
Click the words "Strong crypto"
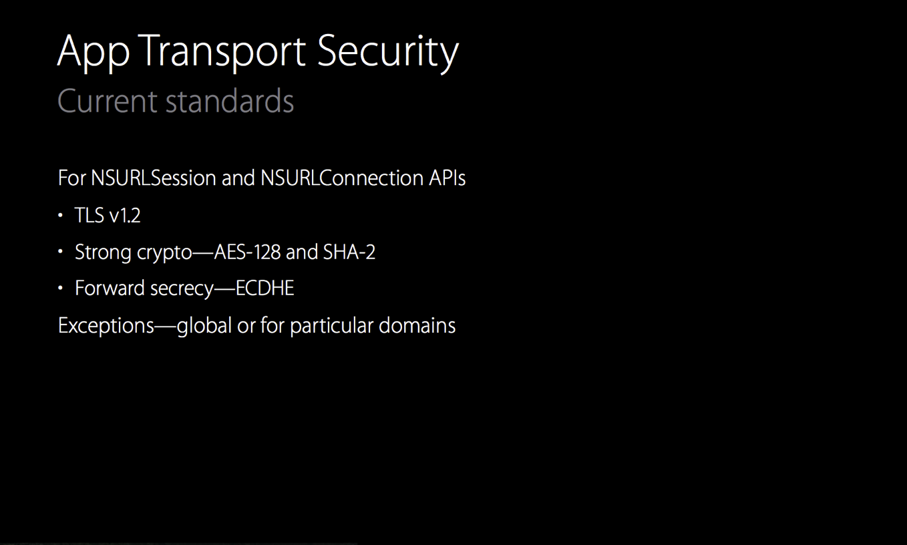[x=134, y=252]
